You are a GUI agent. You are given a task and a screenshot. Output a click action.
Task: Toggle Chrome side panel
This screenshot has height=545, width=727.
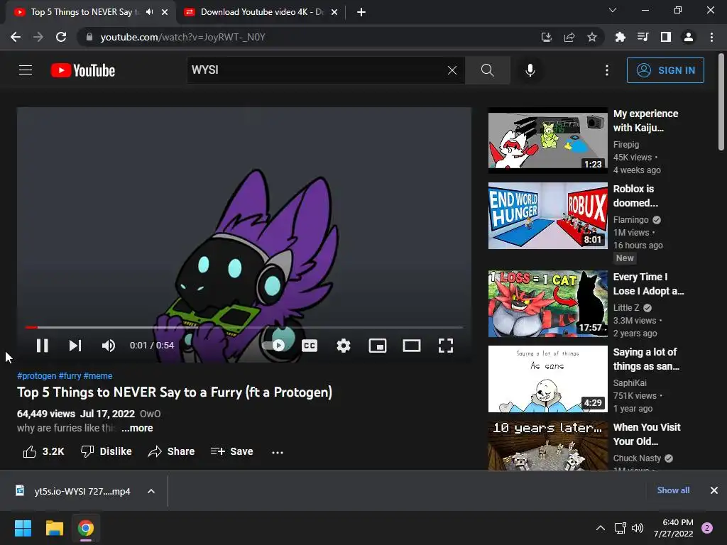pyautogui.click(x=666, y=37)
